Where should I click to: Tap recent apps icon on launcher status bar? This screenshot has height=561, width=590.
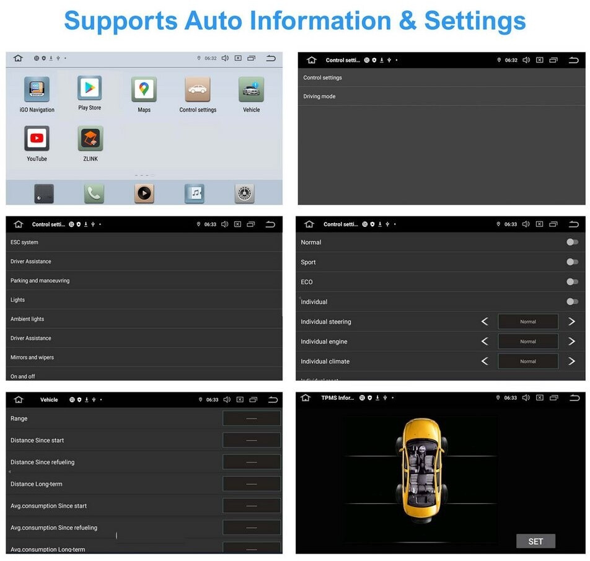(252, 58)
